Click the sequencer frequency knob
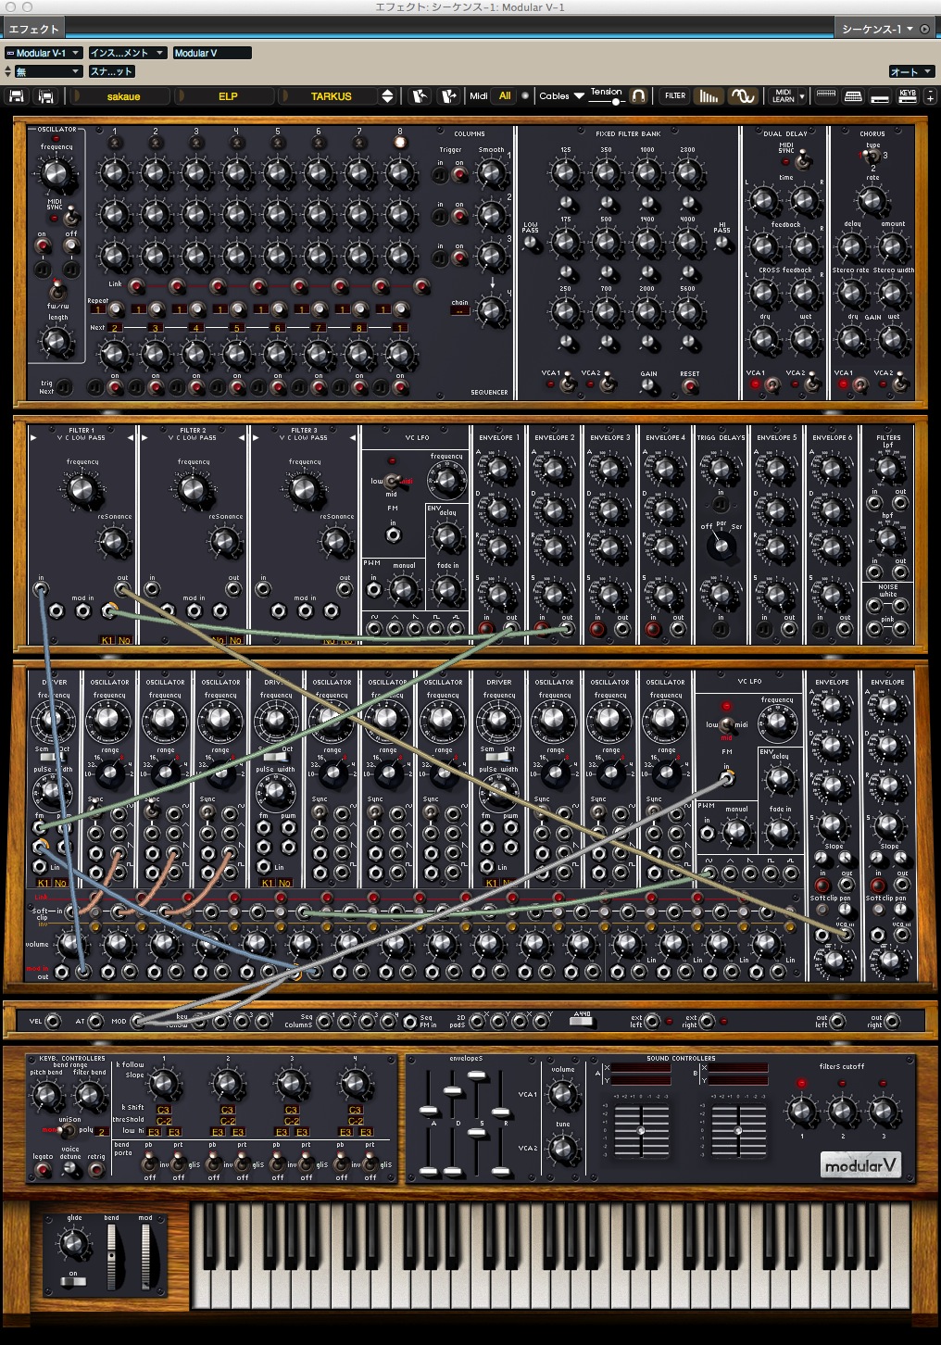Screen dimensions: 941x1345 click(x=55, y=172)
